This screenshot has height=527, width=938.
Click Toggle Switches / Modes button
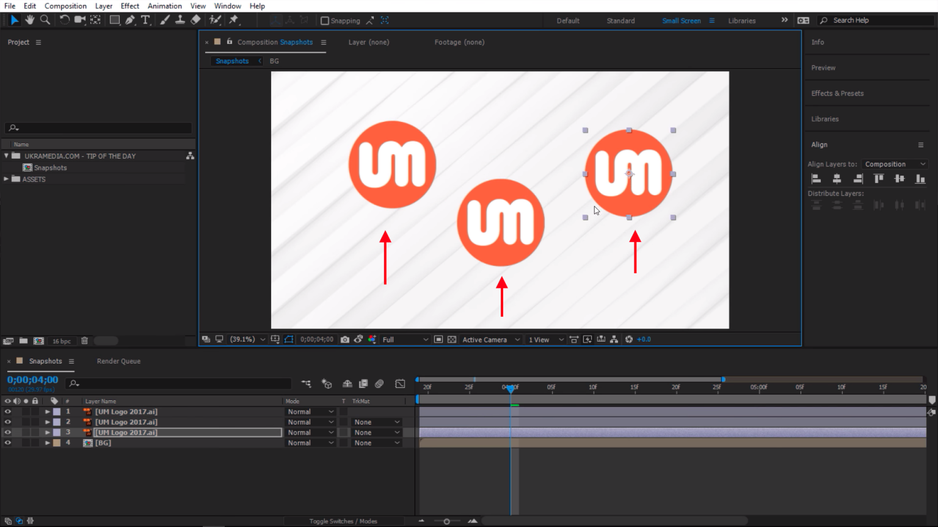tap(343, 521)
